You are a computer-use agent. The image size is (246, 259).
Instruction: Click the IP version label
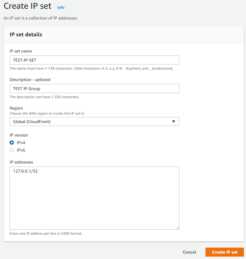pos(19,135)
